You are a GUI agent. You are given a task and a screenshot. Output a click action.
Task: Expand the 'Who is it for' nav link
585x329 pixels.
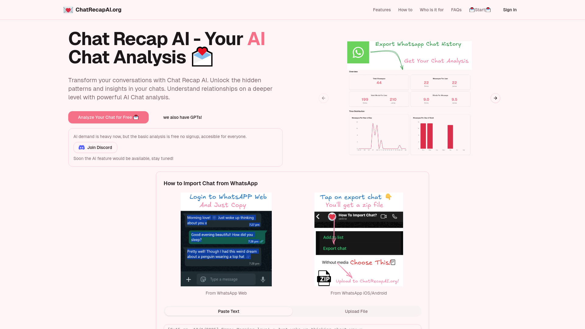pos(431,10)
